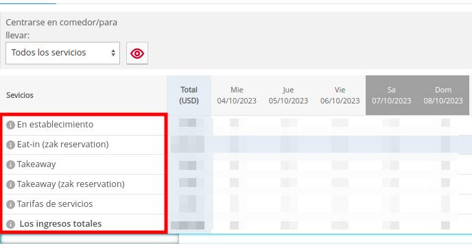
Task: Click the Los ingresos totales row label
Action: tap(60, 224)
